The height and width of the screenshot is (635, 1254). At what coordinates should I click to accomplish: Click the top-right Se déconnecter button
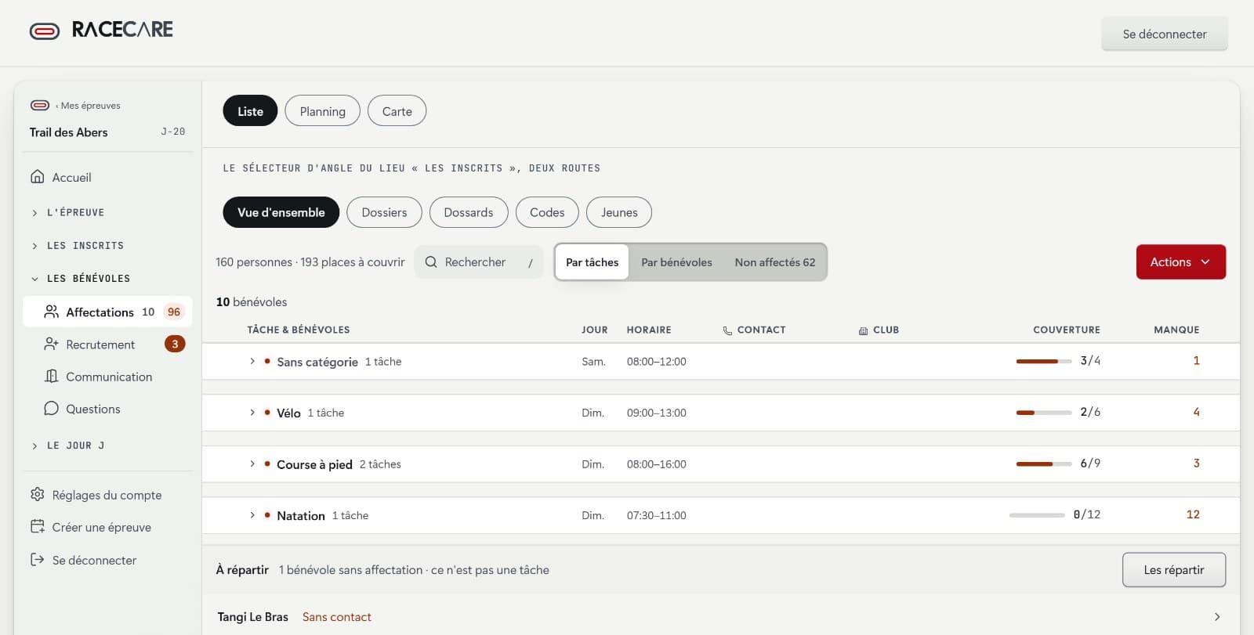(1165, 34)
